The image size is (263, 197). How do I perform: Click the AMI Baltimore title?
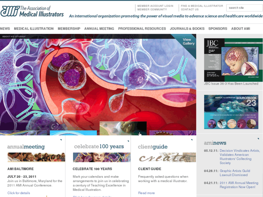21,169
